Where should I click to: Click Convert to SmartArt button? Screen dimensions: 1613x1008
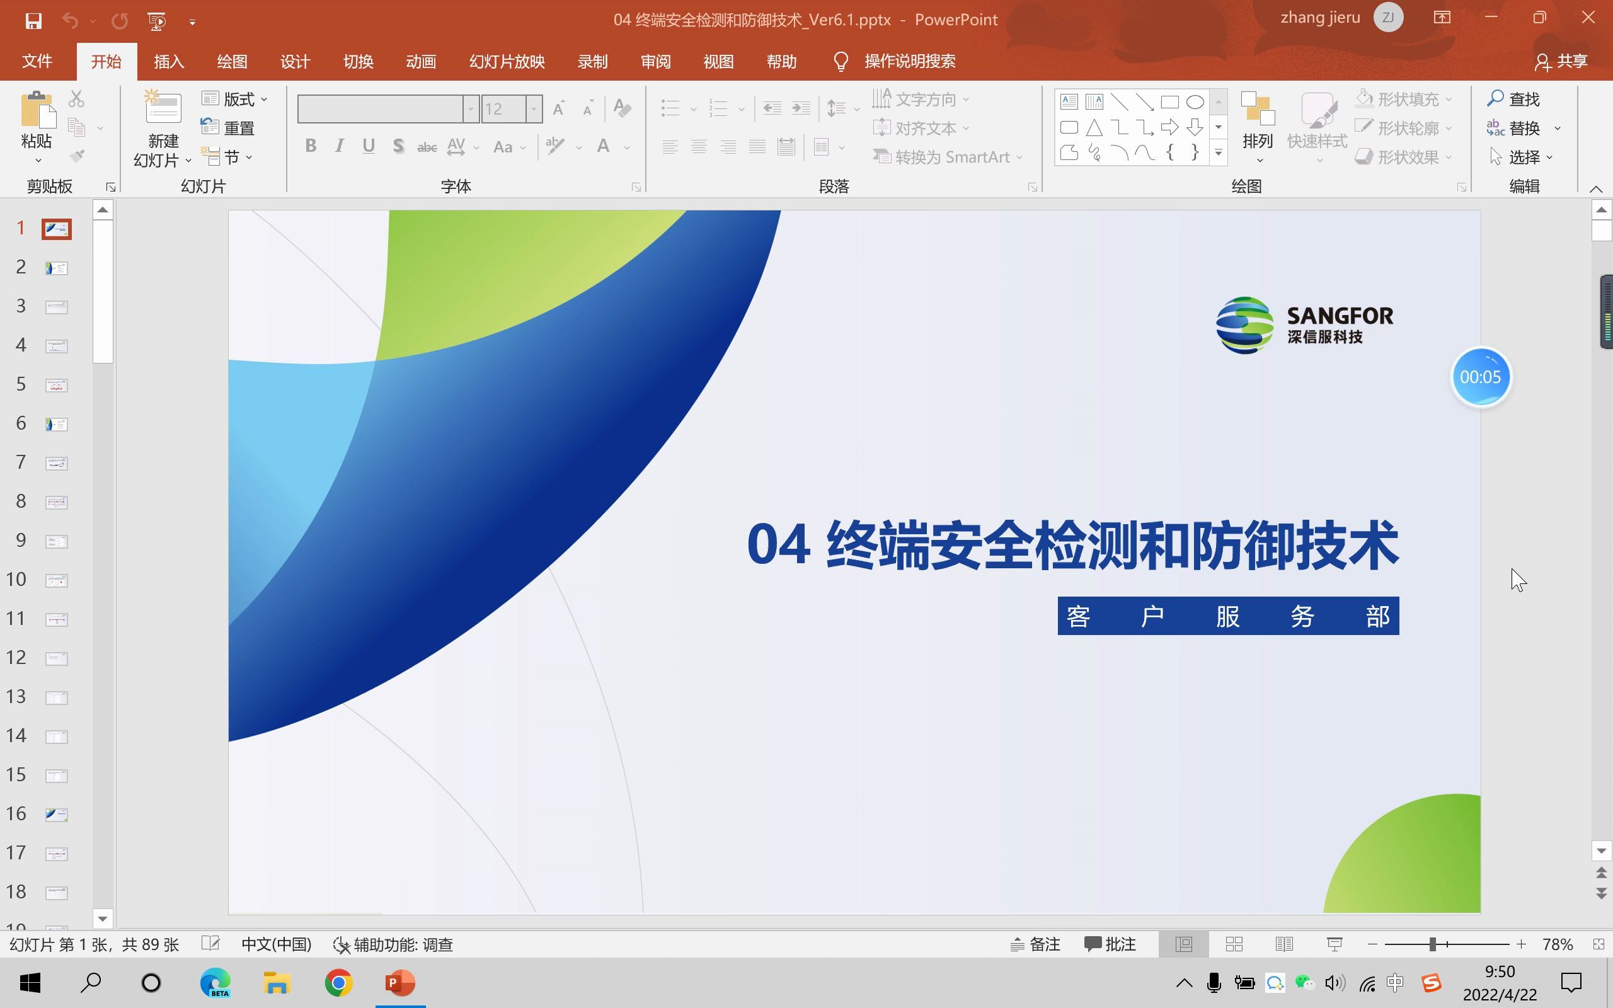coord(948,157)
